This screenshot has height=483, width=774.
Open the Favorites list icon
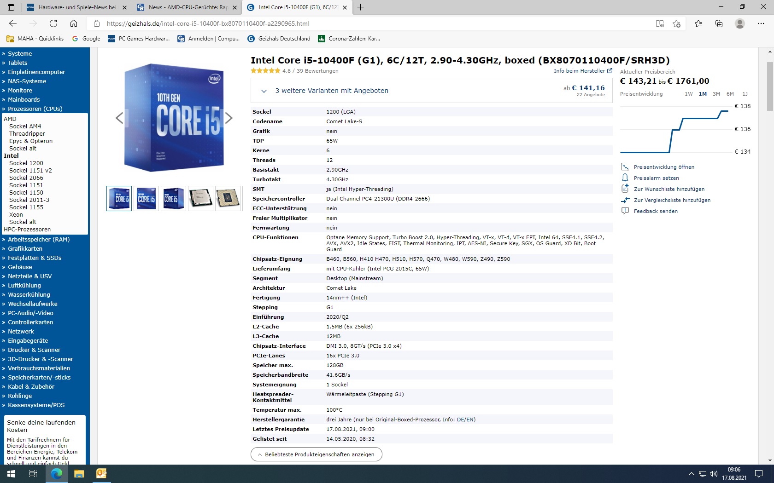click(698, 23)
